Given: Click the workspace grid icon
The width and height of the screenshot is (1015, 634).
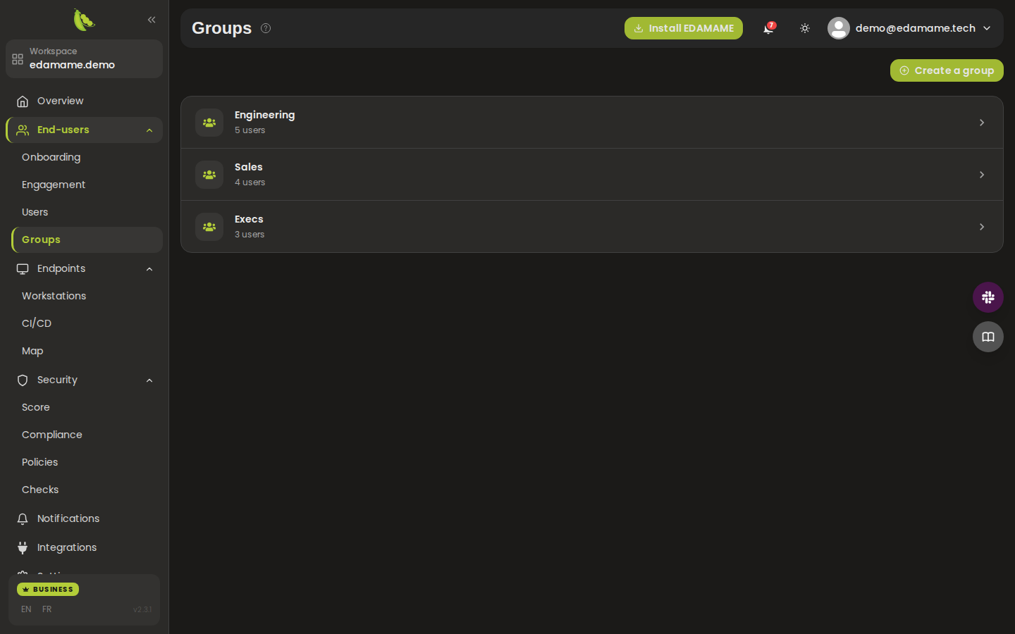Looking at the screenshot, I should click(18, 59).
